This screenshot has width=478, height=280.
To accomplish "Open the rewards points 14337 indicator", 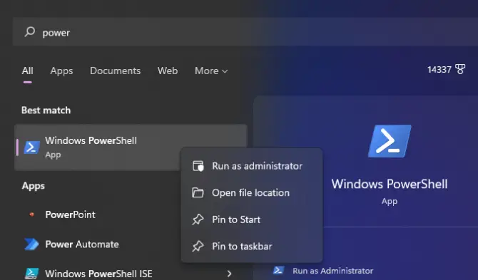I will pos(447,69).
